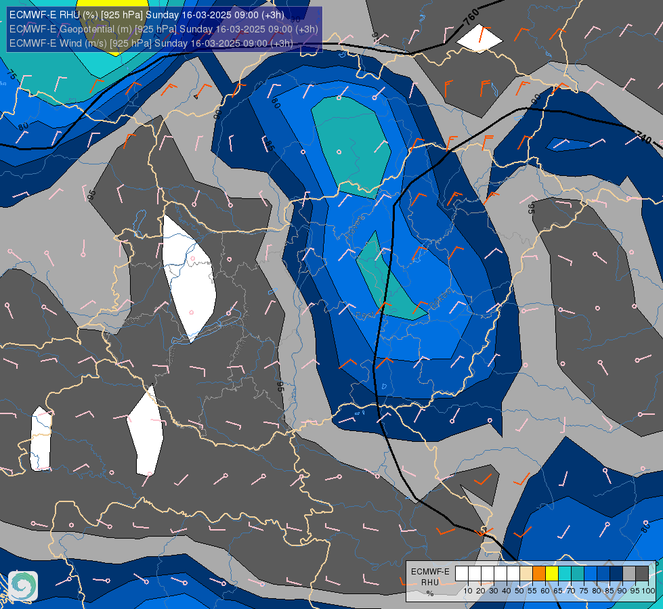Click the legend tick label 65
The height and width of the screenshot is (609, 663).
coord(558,591)
